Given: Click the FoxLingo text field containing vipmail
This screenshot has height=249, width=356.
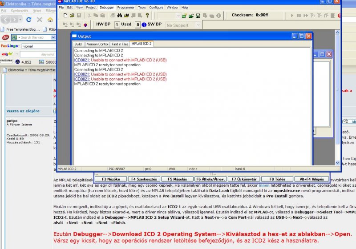Looking at the screenshot, I should tap(39, 46).
